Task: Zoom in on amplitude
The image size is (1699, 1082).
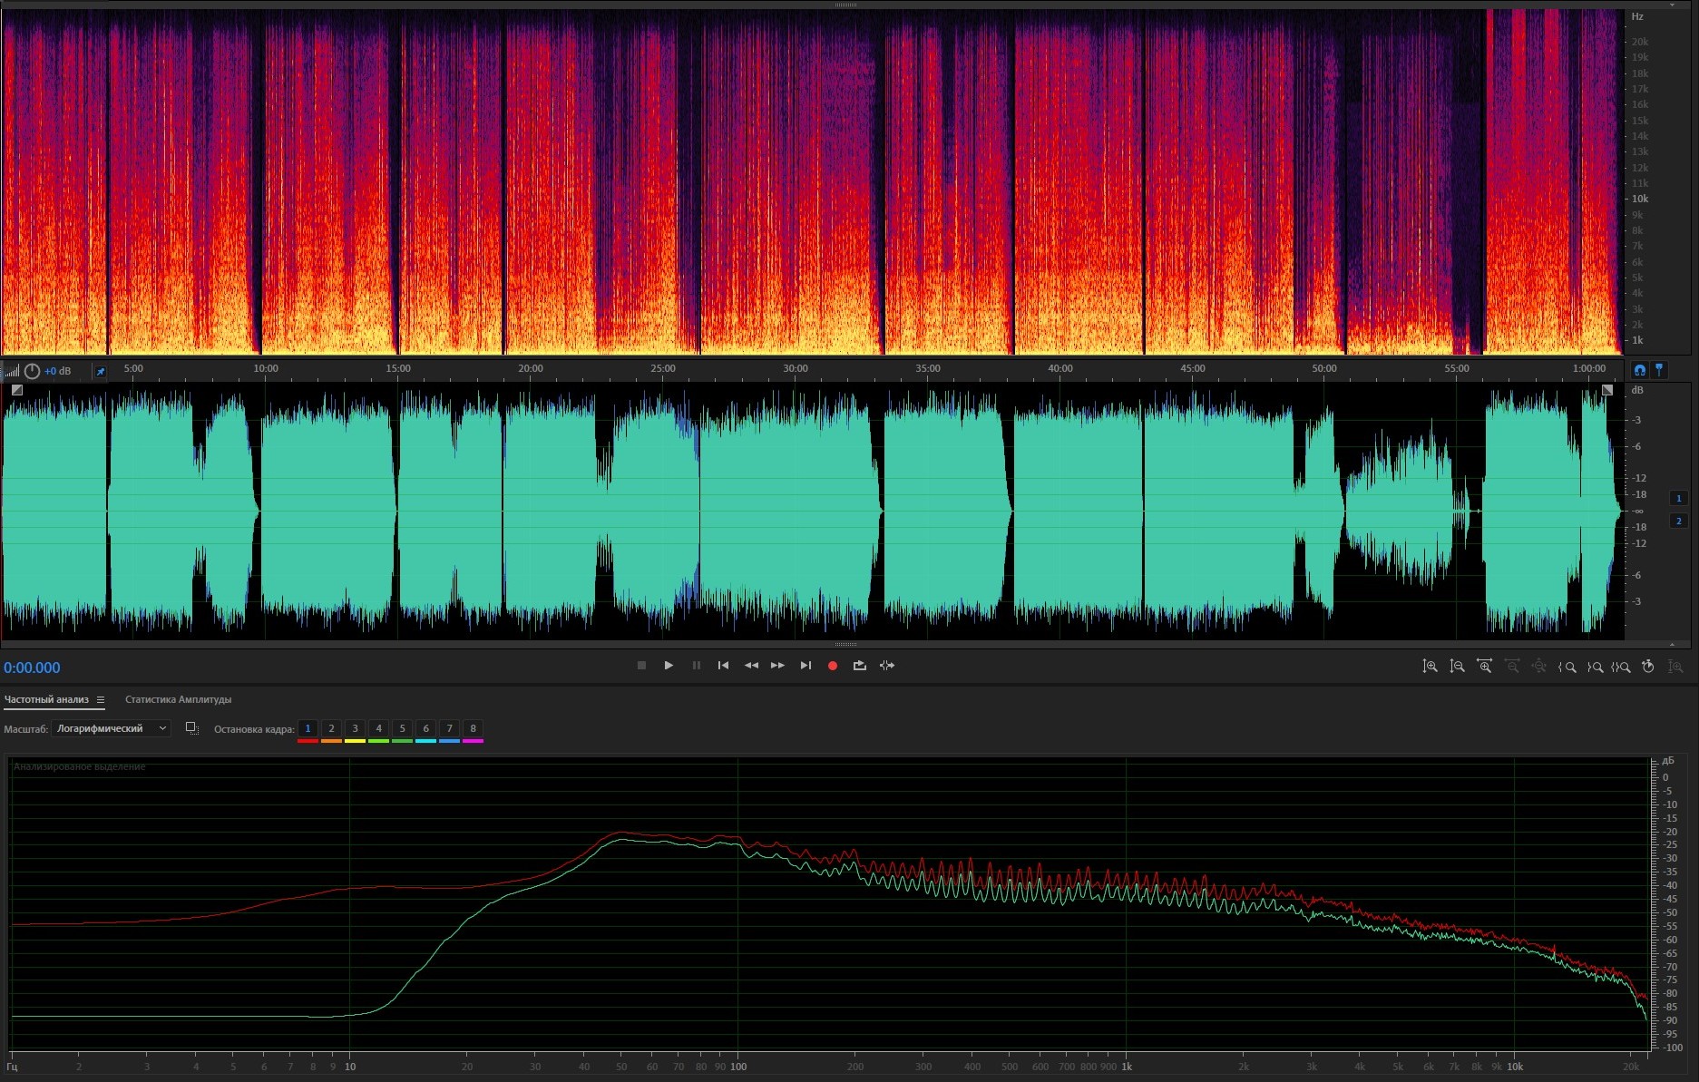Action: (x=1430, y=667)
